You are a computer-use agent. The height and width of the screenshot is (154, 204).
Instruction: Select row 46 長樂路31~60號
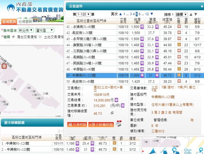click(x=135, y=57)
